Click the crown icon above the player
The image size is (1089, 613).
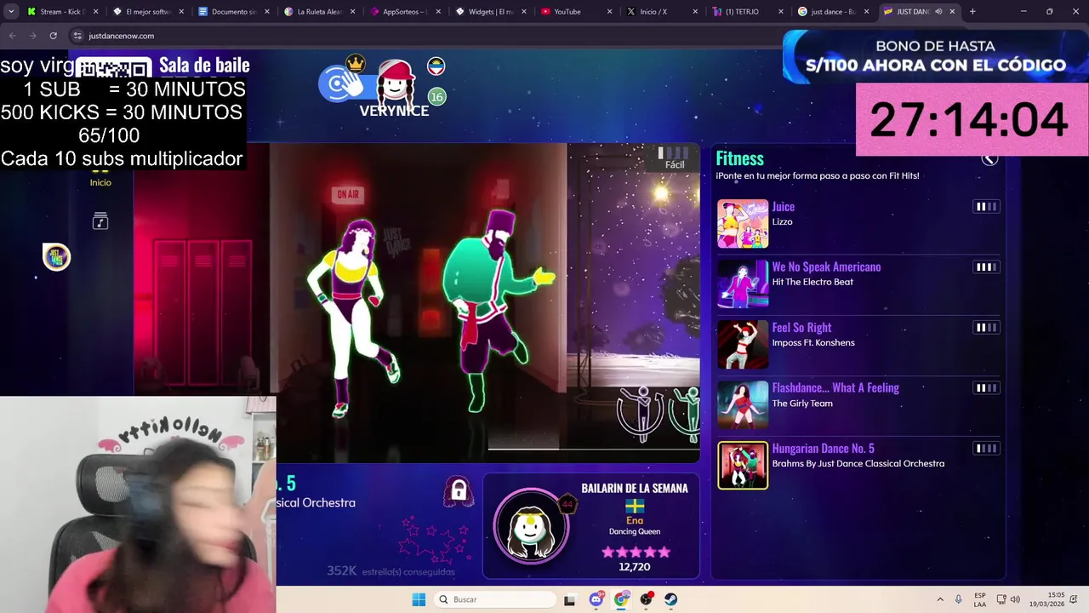(x=356, y=63)
